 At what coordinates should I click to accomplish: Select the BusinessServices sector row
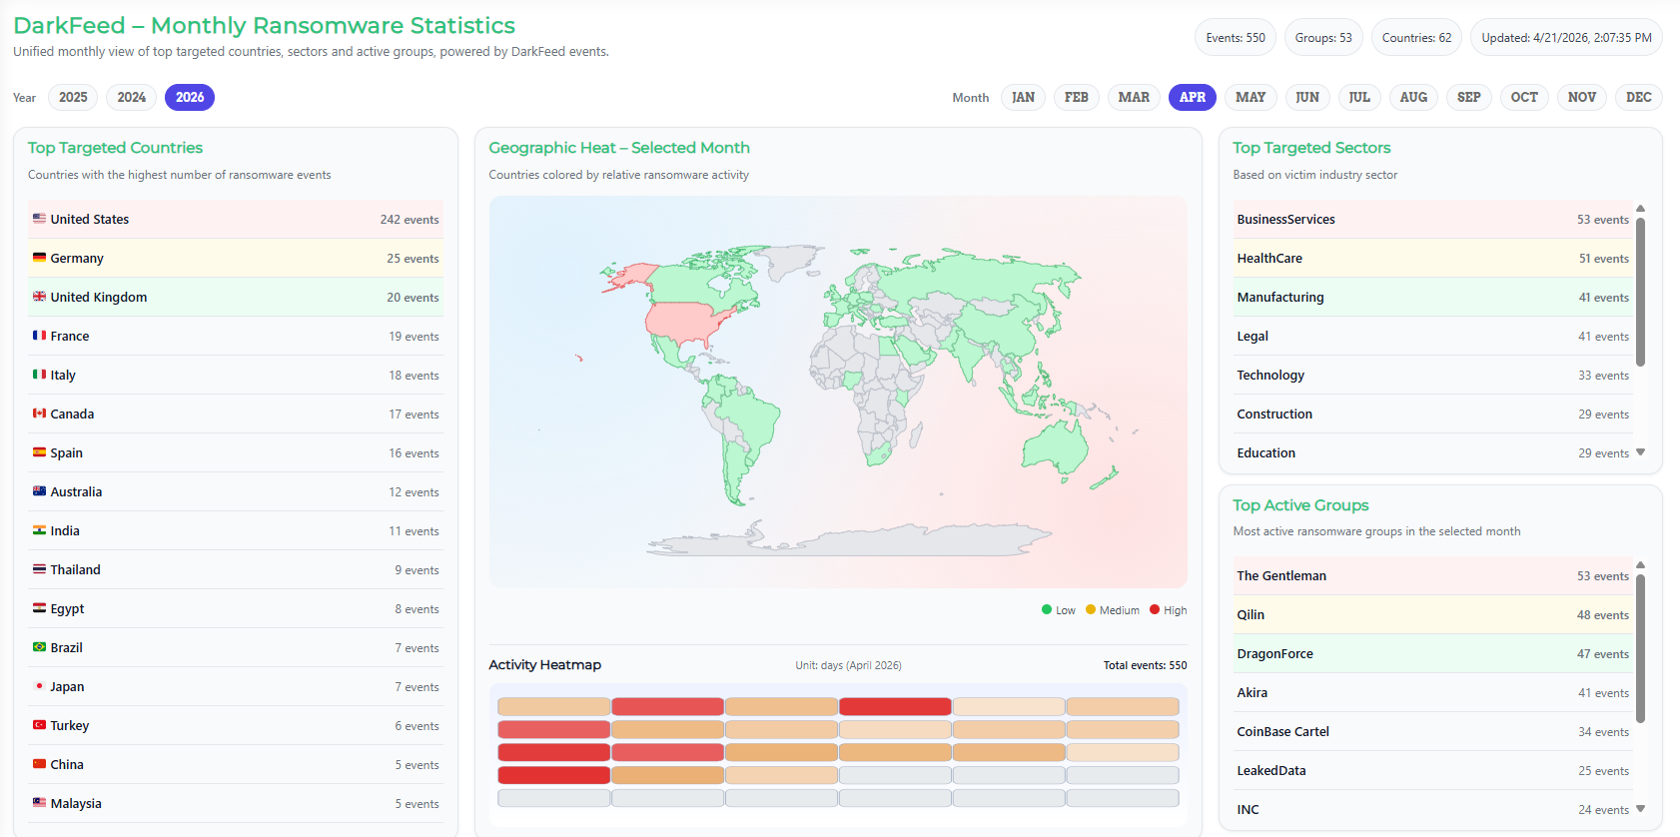coord(1432,219)
